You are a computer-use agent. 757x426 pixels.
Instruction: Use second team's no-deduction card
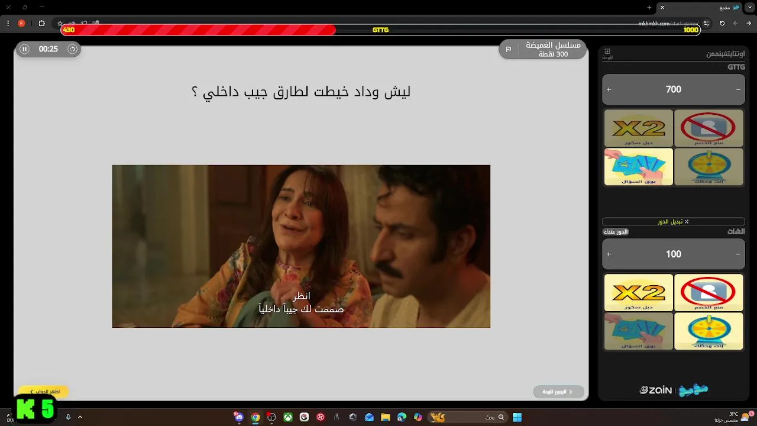[709, 293]
